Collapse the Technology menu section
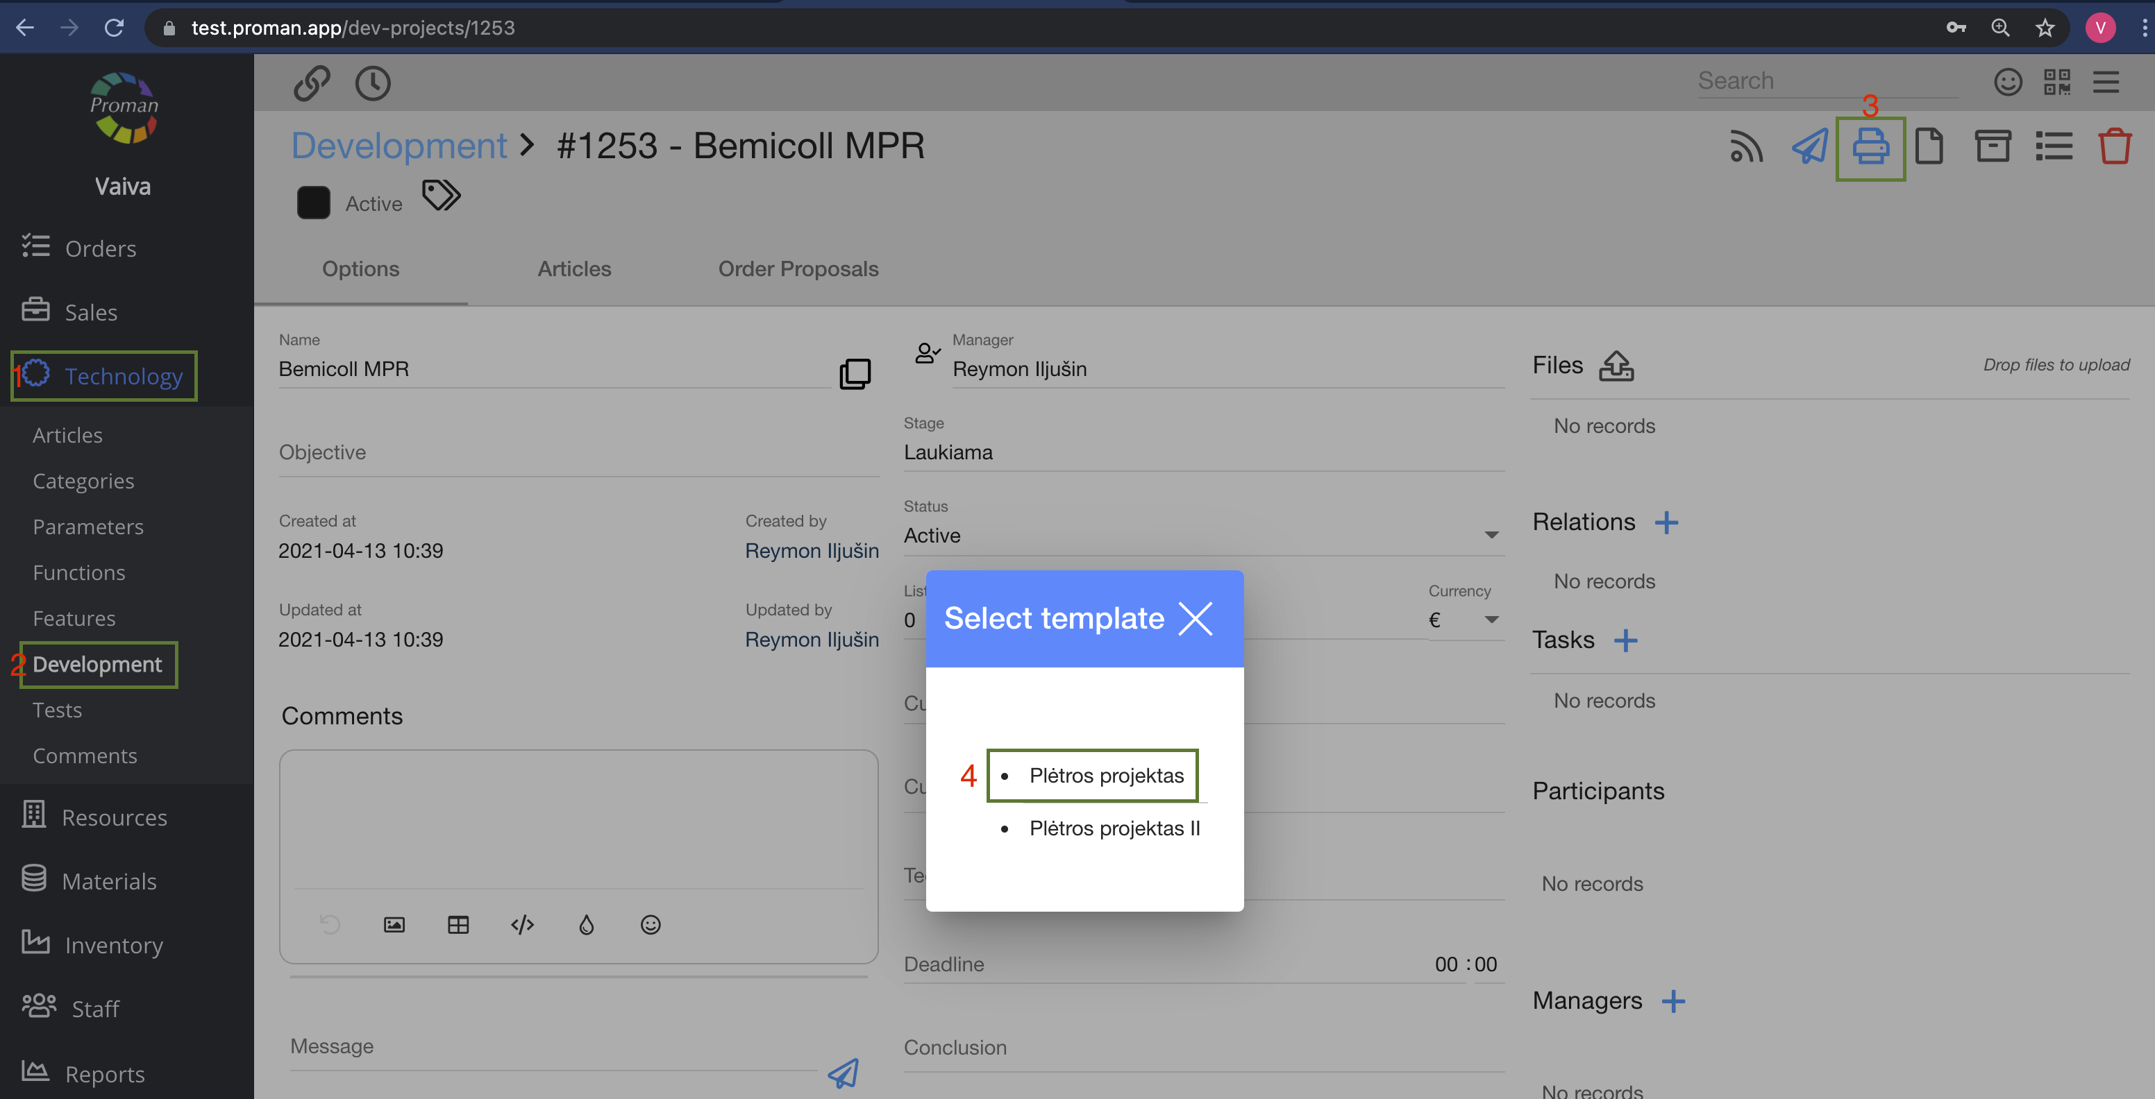The image size is (2155, 1099). (x=123, y=377)
